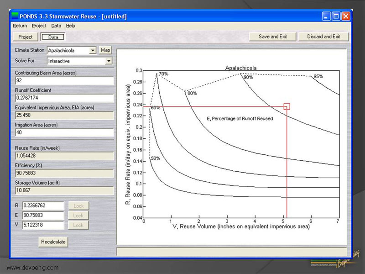Expand the Climate Station dropdown

93,50
